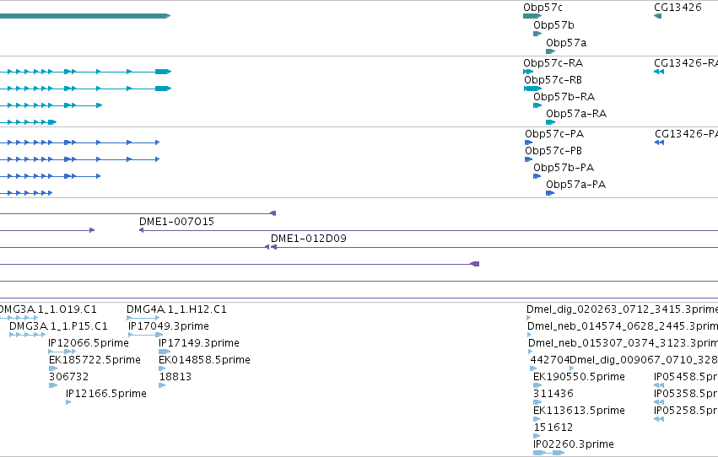Select EST EK014858.5prime
Viewport: 718px width, 457px height.
coord(205,361)
